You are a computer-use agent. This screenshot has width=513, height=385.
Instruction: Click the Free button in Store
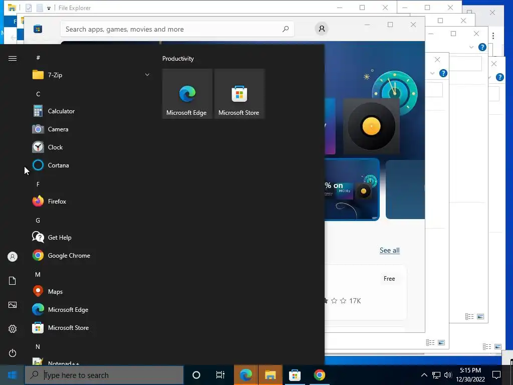(389, 279)
